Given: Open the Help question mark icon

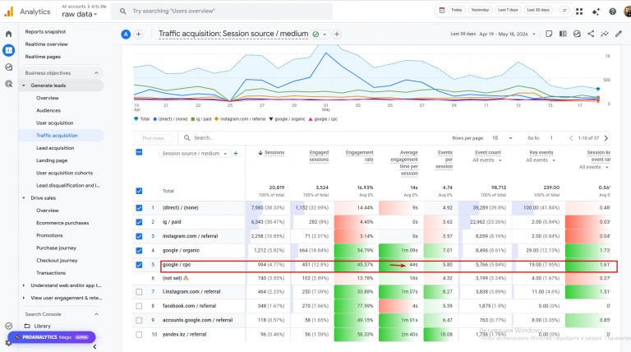Looking at the screenshot, I should 612,12.
